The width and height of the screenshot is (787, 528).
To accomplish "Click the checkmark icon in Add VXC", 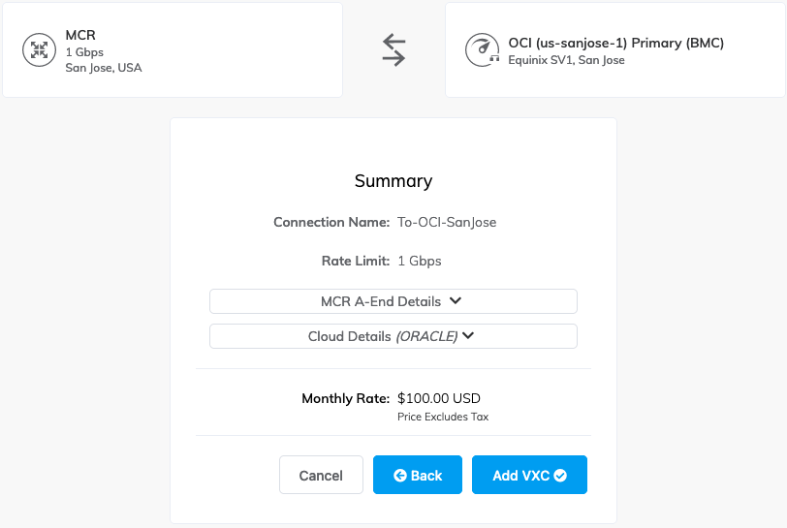I will click(x=560, y=476).
